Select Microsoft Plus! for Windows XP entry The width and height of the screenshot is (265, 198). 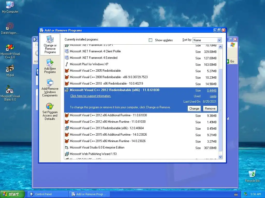point(141,64)
